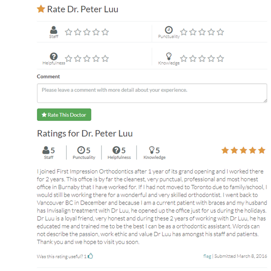This screenshot has width=271, height=271.
Task: Click the orange five-star overall rating
Action: click(243, 150)
